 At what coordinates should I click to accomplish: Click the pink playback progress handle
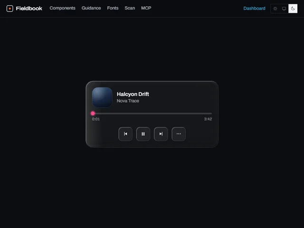93,114
